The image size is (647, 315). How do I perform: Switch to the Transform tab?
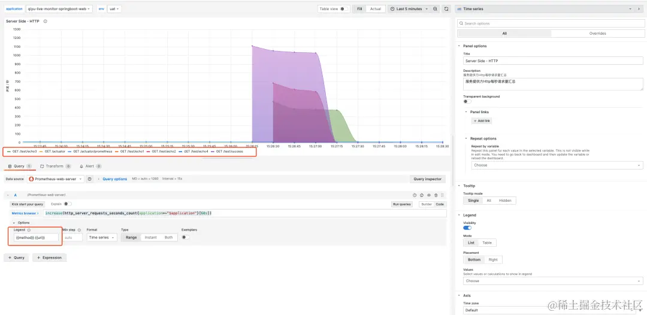click(55, 166)
